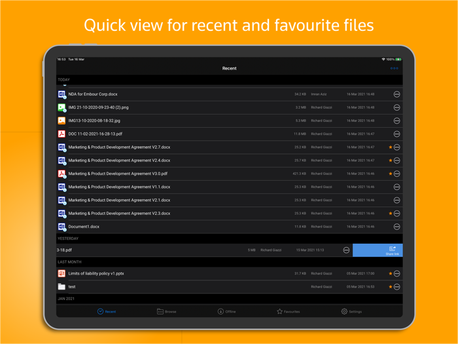
Task: Click the PDF icon of DOC 11-02-2021-16-28-13.pdf
Action: point(62,134)
